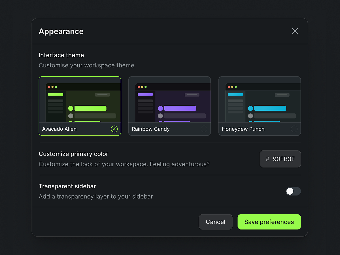This screenshot has height=255, width=340.
Task: Save preferences with the green button
Action: point(269,222)
